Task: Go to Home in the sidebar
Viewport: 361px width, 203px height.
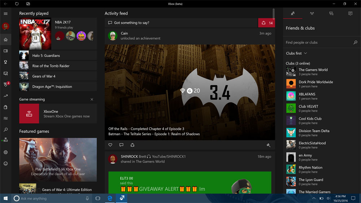Action: (x=5, y=40)
